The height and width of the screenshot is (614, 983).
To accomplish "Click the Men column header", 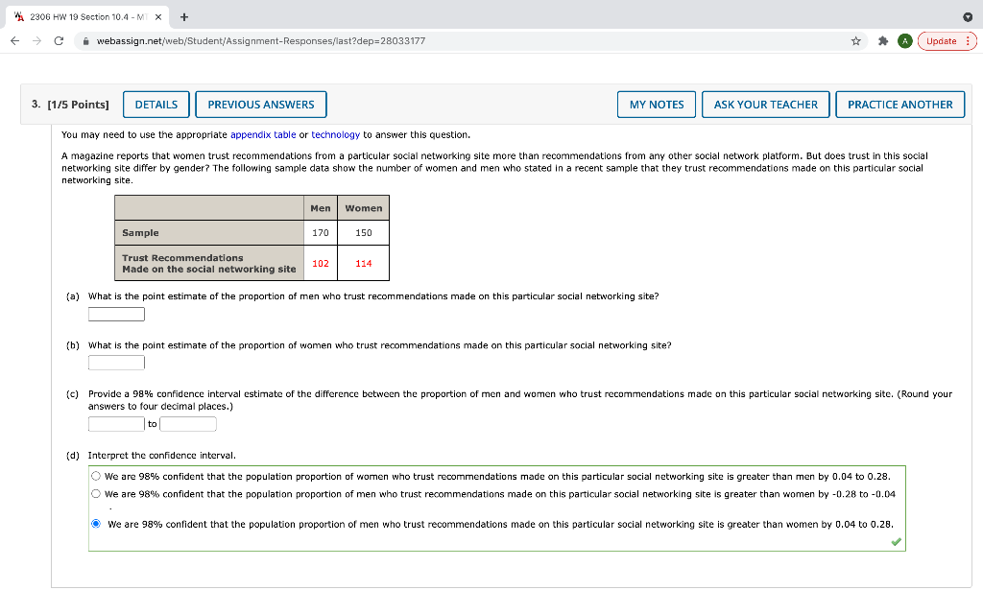I will [x=321, y=208].
